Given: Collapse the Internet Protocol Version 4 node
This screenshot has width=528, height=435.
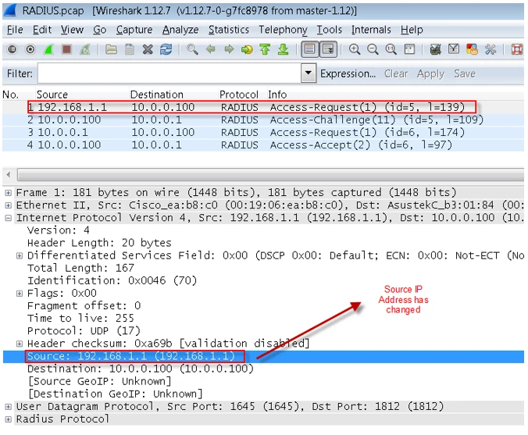Looking at the screenshot, I should (9, 218).
